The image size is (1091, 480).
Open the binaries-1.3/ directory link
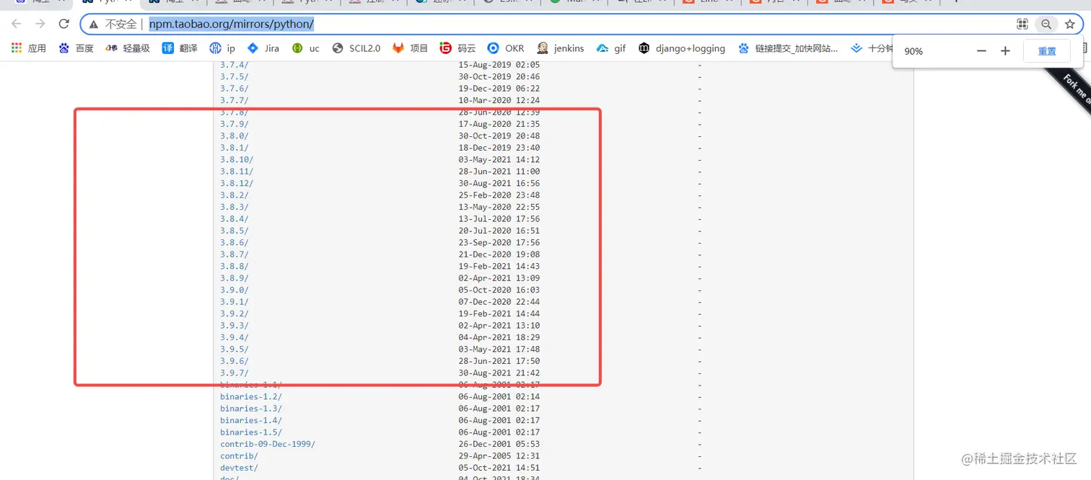pyautogui.click(x=251, y=409)
